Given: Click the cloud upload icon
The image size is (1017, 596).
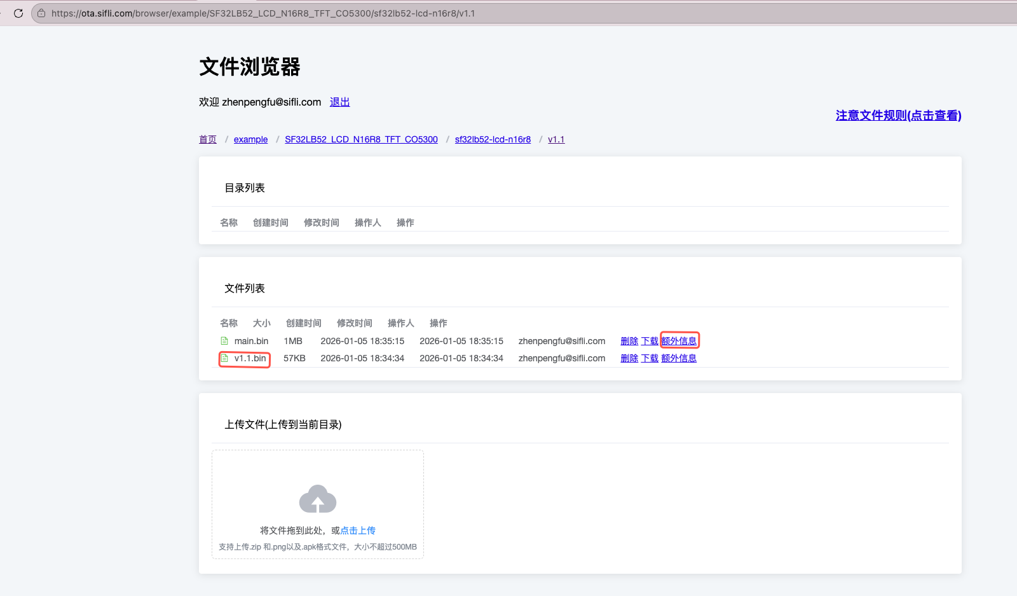Looking at the screenshot, I should (x=317, y=499).
